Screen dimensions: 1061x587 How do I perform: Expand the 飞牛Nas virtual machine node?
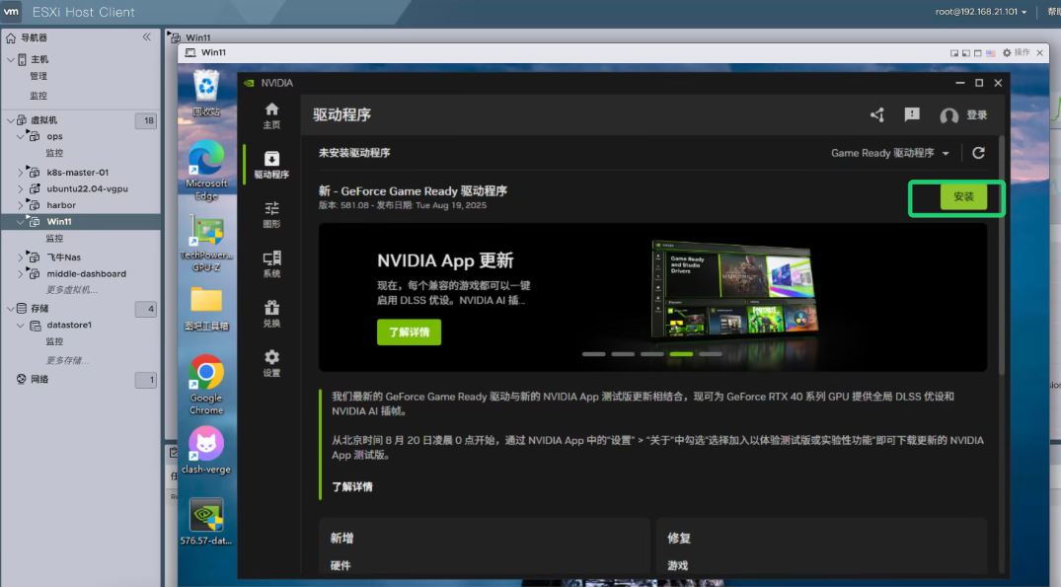[x=21, y=257]
